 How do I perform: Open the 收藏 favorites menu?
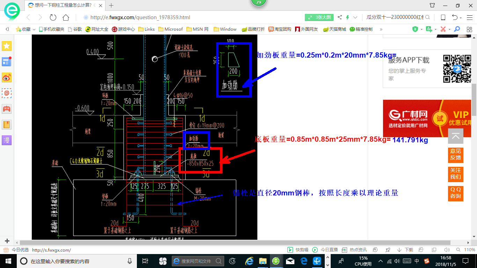pos(25,29)
